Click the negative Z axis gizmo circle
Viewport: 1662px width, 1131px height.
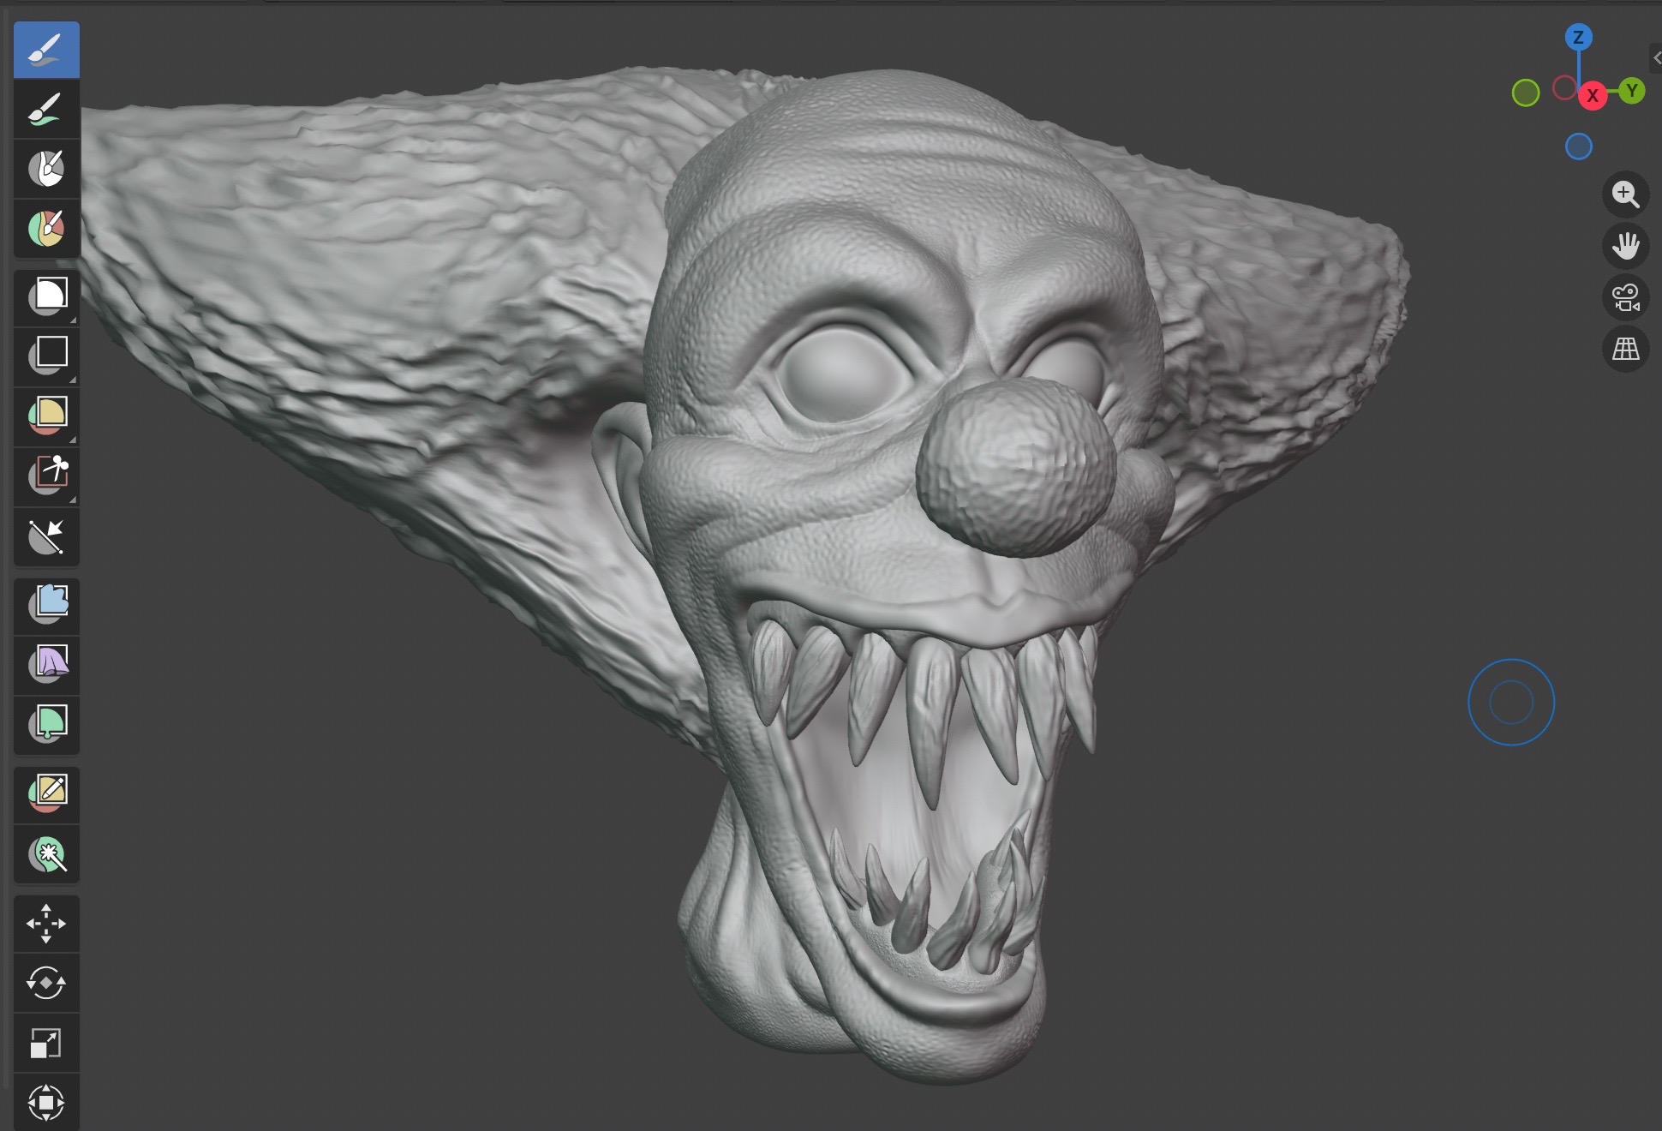tap(1578, 147)
